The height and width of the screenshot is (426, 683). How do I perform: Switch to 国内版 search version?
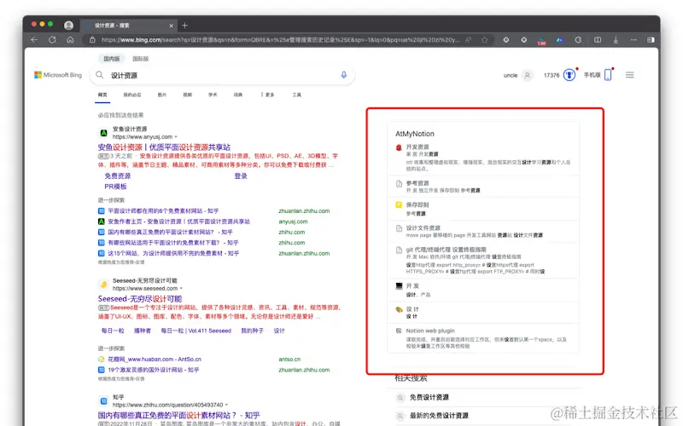pos(112,59)
